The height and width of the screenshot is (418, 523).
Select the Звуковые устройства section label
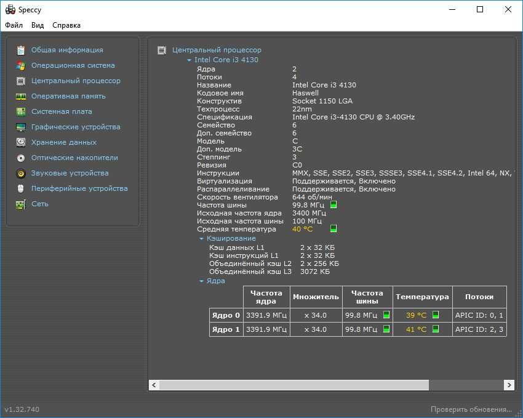click(70, 173)
